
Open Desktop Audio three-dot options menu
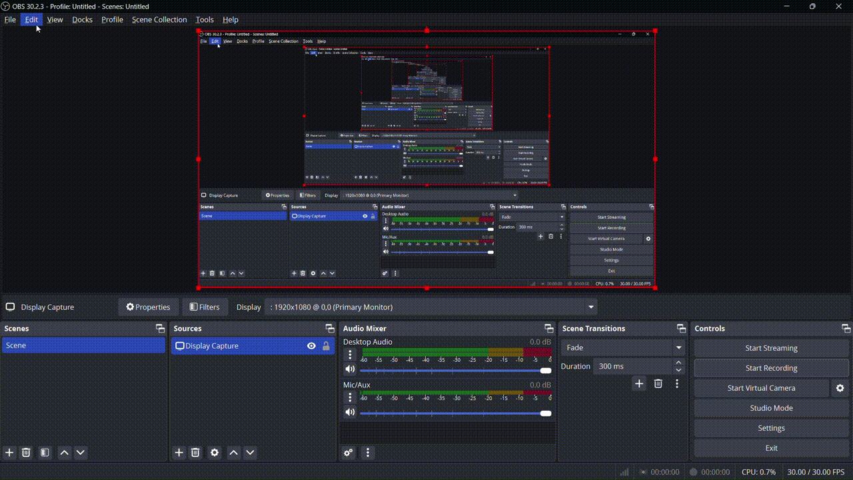(350, 355)
